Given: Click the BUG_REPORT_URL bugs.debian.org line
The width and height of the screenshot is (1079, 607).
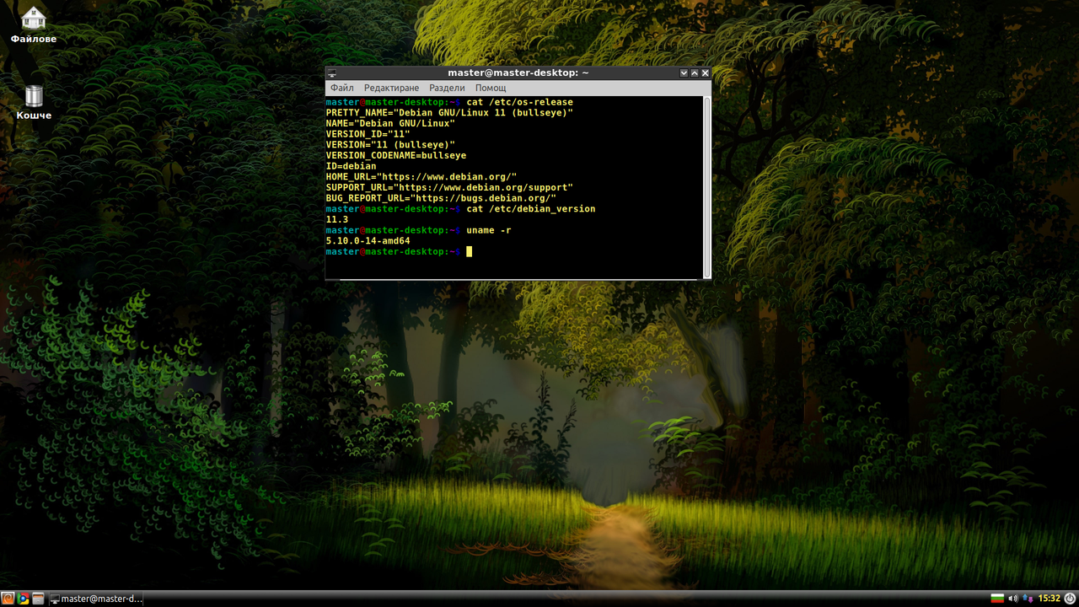Looking at the screenshot, I should 441,198.
